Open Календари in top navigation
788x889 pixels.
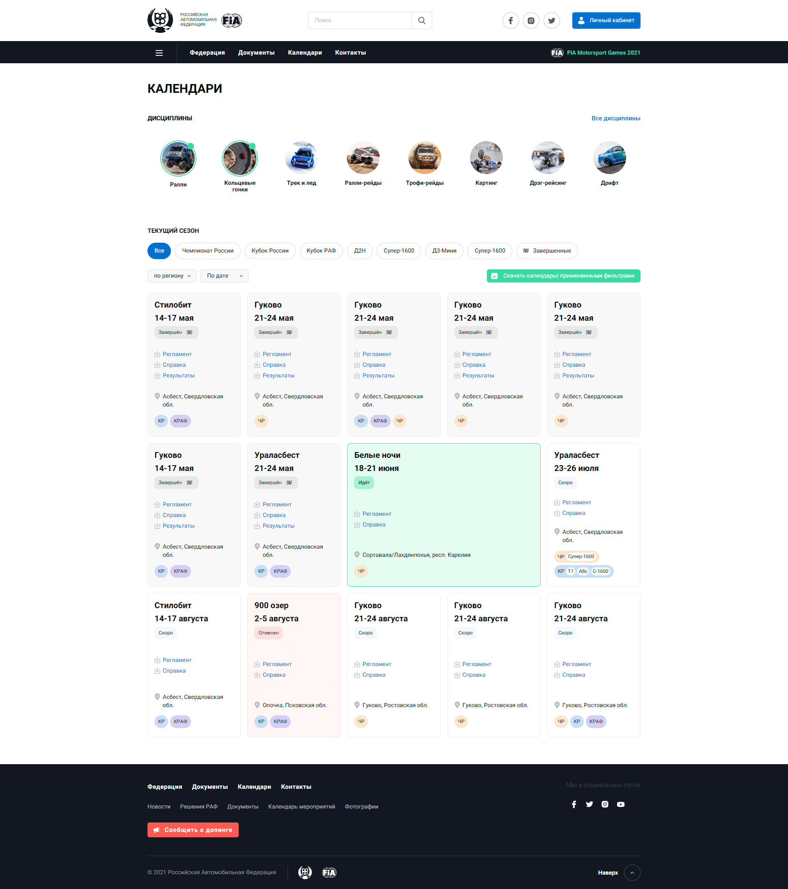pos(305,53)
